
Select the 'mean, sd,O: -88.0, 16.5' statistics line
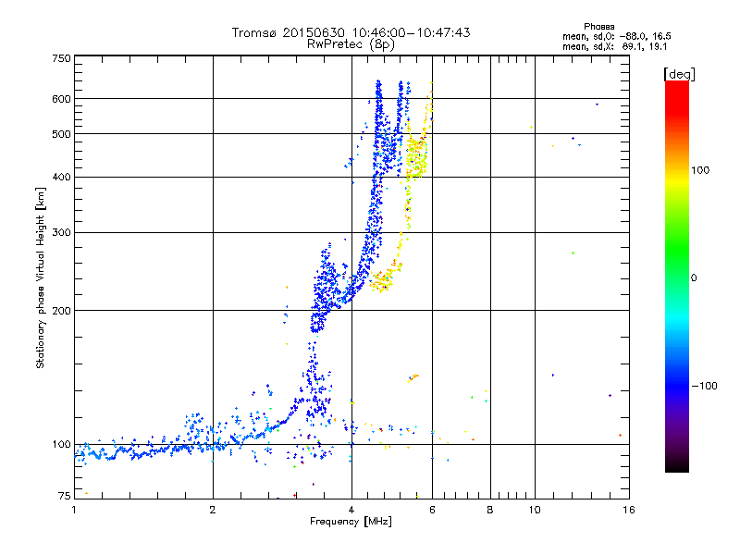coord(616,36)
